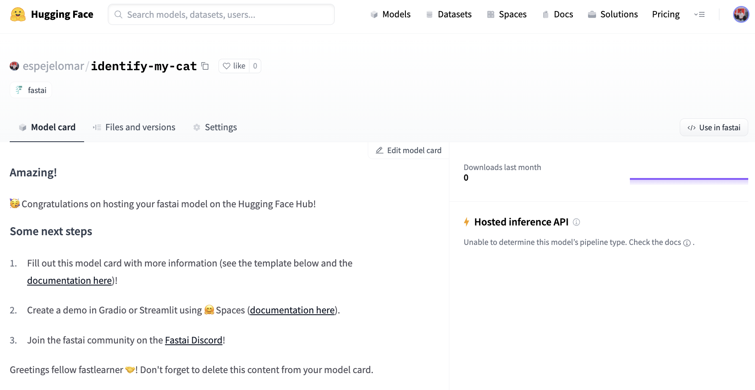Like the identify-my-cat model
Screen dimensions: 755x390
[234, 66]
